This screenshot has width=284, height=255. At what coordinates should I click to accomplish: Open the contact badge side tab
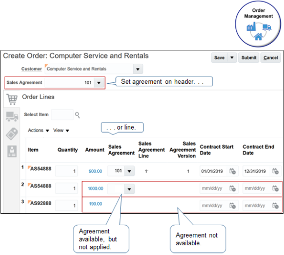(x=12, y=151)
